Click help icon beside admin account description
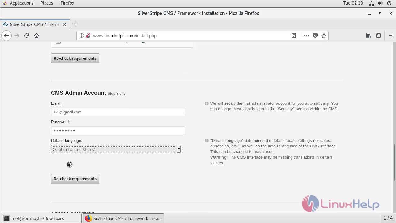Screen dimensions: 396x223 point(207,103)
